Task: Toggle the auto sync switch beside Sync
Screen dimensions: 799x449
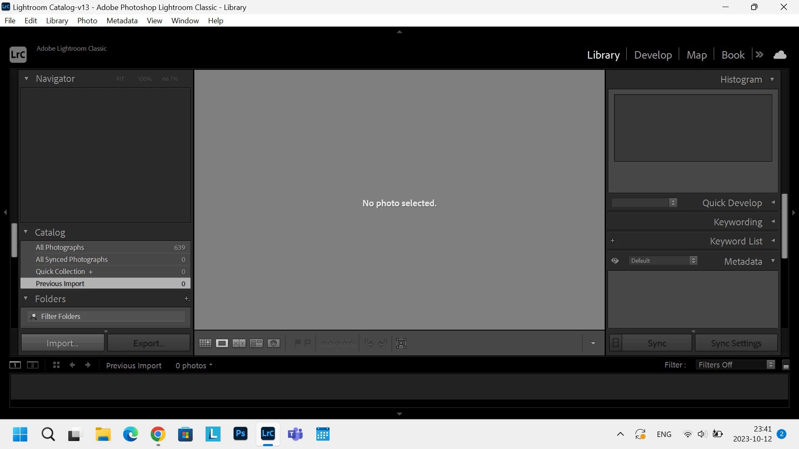Action: [616, 343]
